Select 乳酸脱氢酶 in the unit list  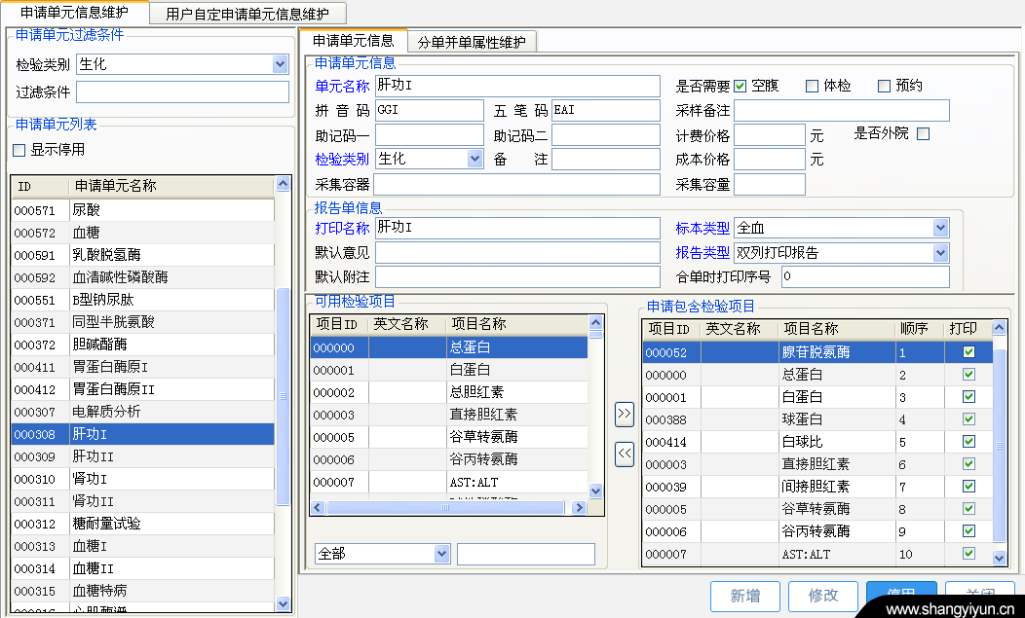[x=142, y=255]
